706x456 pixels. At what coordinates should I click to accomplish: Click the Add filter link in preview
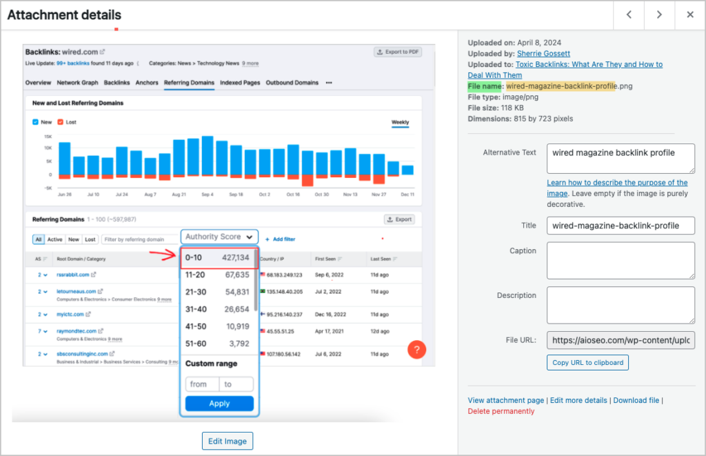tap(280, 239)
